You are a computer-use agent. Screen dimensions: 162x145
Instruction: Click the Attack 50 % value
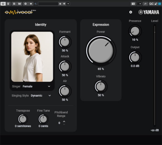[65, 75]
